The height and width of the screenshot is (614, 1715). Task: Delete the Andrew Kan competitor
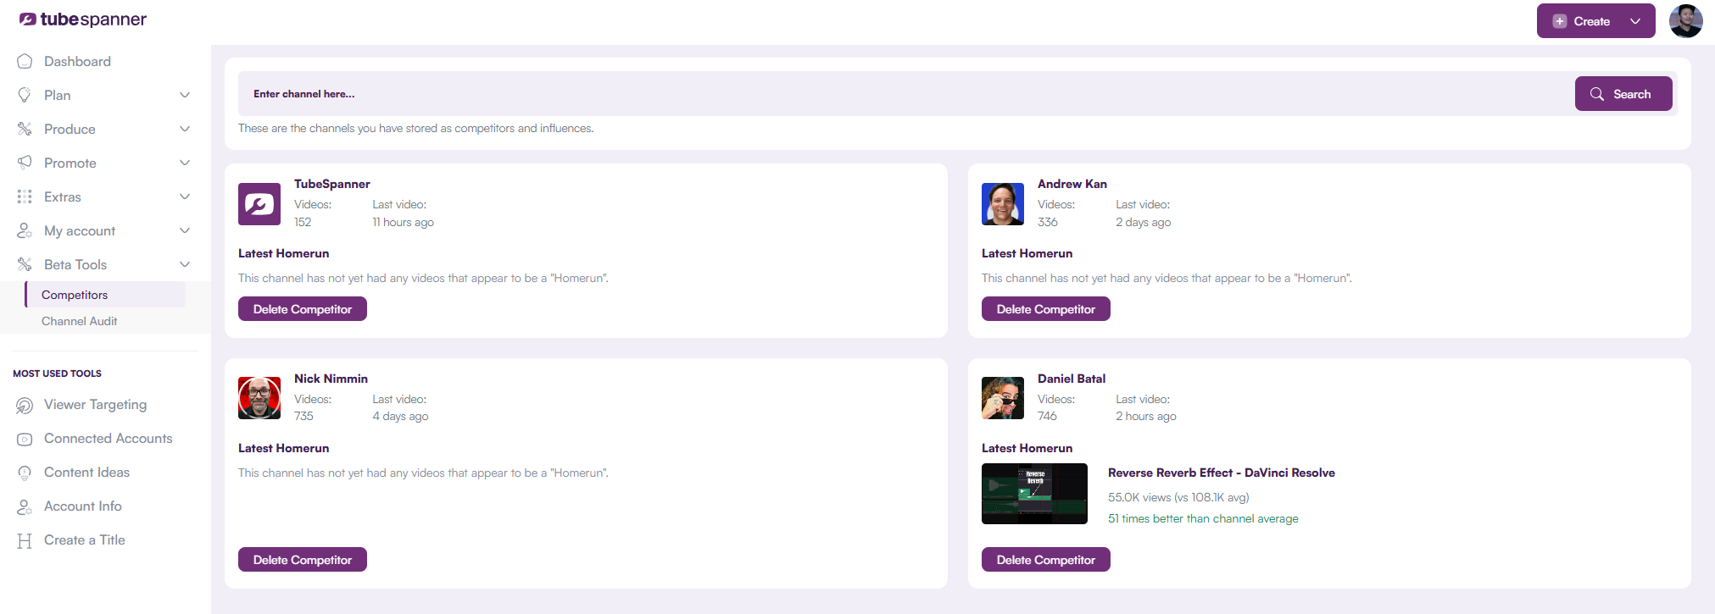point(1046,309)
